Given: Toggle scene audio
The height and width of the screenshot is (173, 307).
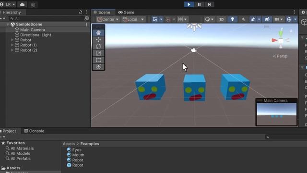Looking at the screenshot, I should coord(243,19).
